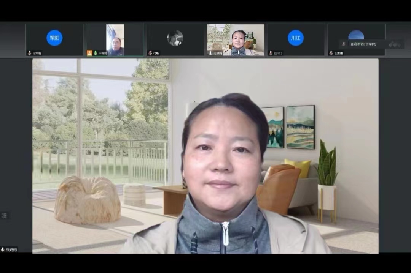Screen dimensions: 411x273
Task: Click the partially hidden blue avatar in rightmost tile
Action: pyautogui.click(x=356, y=35)
